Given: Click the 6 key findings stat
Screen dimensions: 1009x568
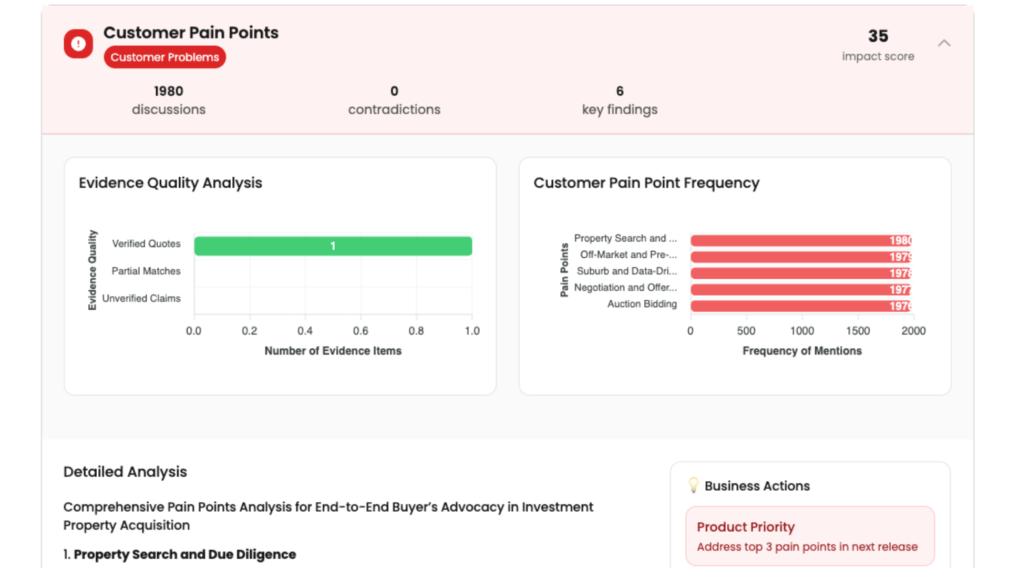Looking at the screenshot, I should (x=620, y=100).
